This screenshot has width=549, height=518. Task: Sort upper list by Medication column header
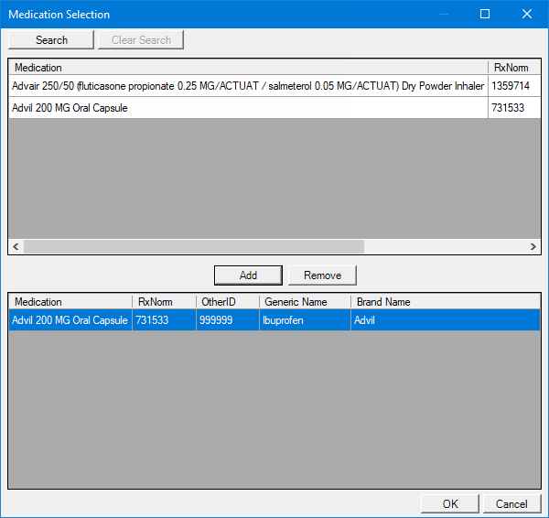coord(248,67)
